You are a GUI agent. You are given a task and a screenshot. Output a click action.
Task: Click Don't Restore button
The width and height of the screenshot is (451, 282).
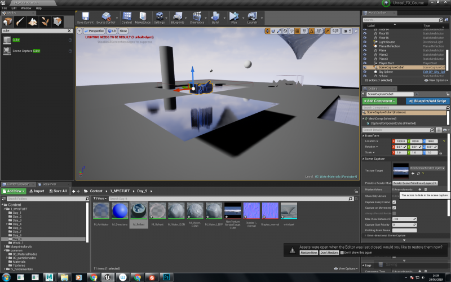pos(329,253)
